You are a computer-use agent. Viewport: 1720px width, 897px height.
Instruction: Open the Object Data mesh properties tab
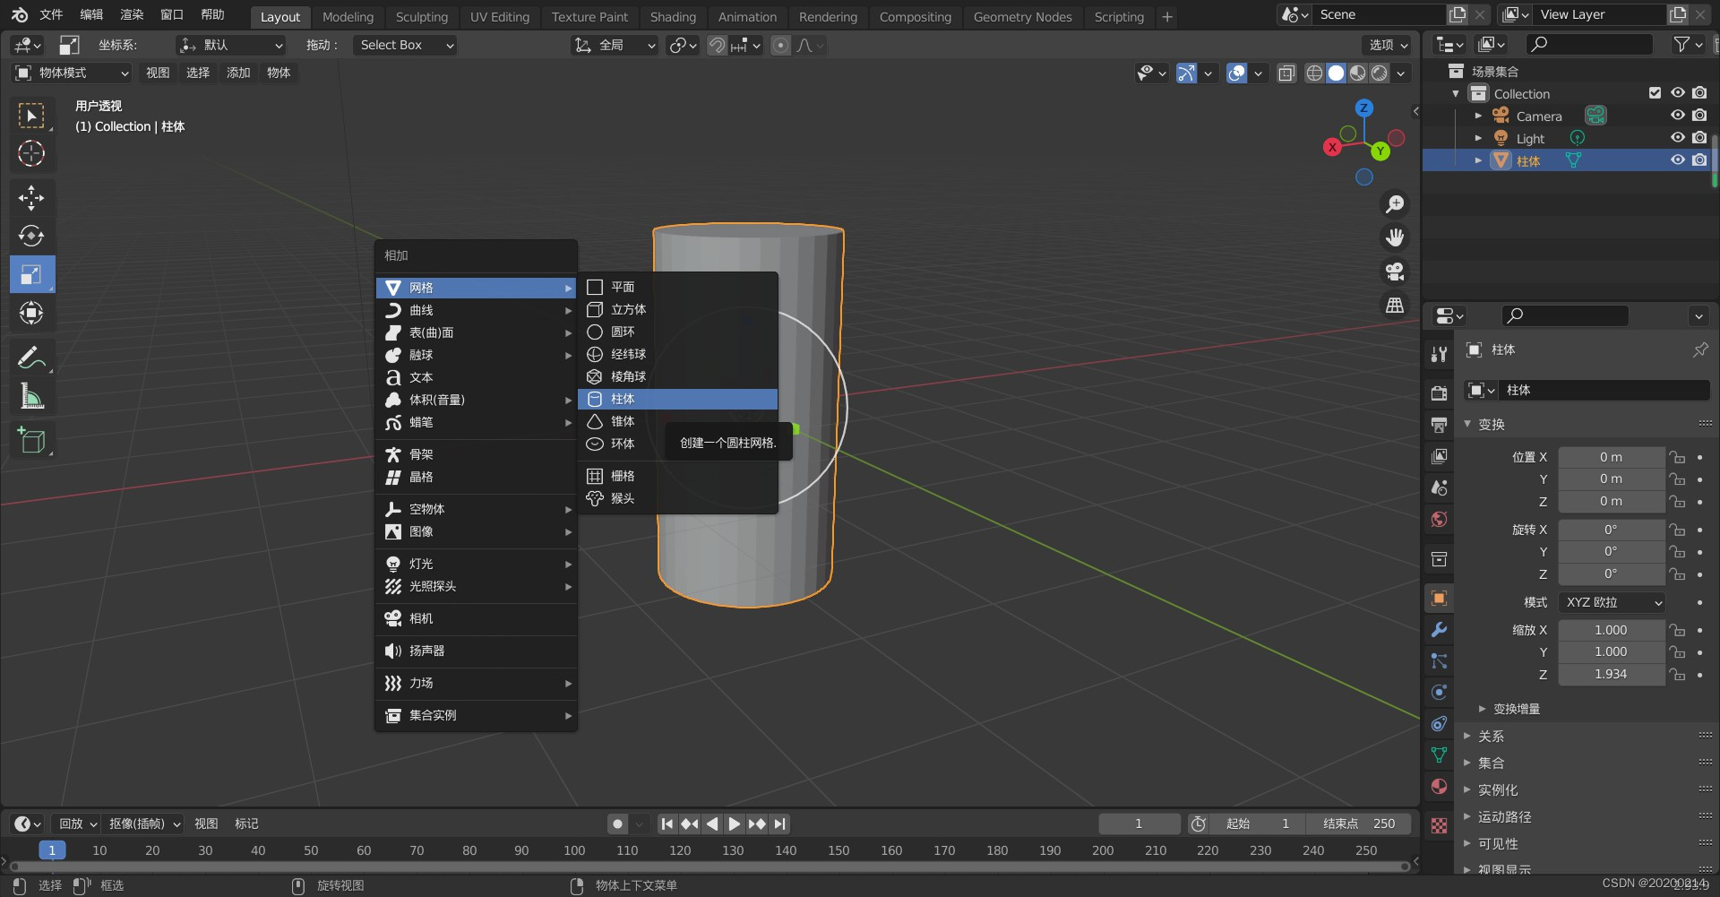[x=1439, y=755]
